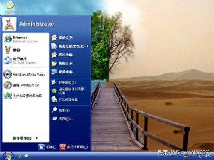214x160 pixels.
Task: Open 漫游 Windows XP tour icon
Action: click(x=8, y=85)
